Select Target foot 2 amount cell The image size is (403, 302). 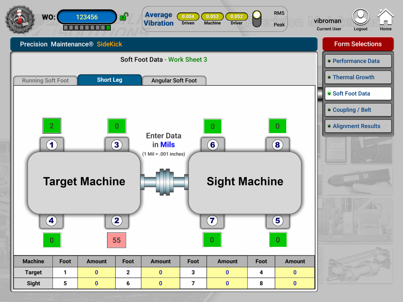click(x=160, y=273)
